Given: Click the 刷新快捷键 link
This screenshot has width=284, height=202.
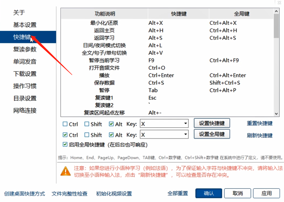Looking at the screenshot, I should [x=260, y=135].
